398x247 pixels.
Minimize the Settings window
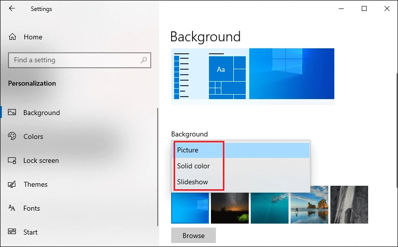click(341, 8)
